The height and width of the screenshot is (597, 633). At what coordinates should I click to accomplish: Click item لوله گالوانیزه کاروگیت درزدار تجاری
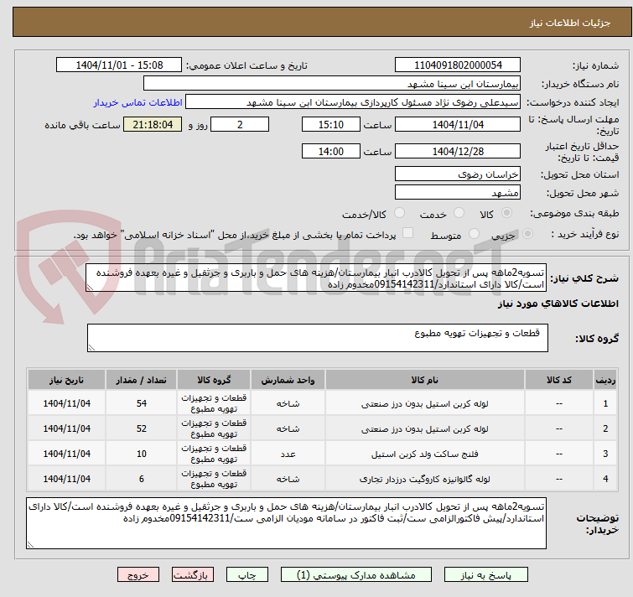coord(425,479)
